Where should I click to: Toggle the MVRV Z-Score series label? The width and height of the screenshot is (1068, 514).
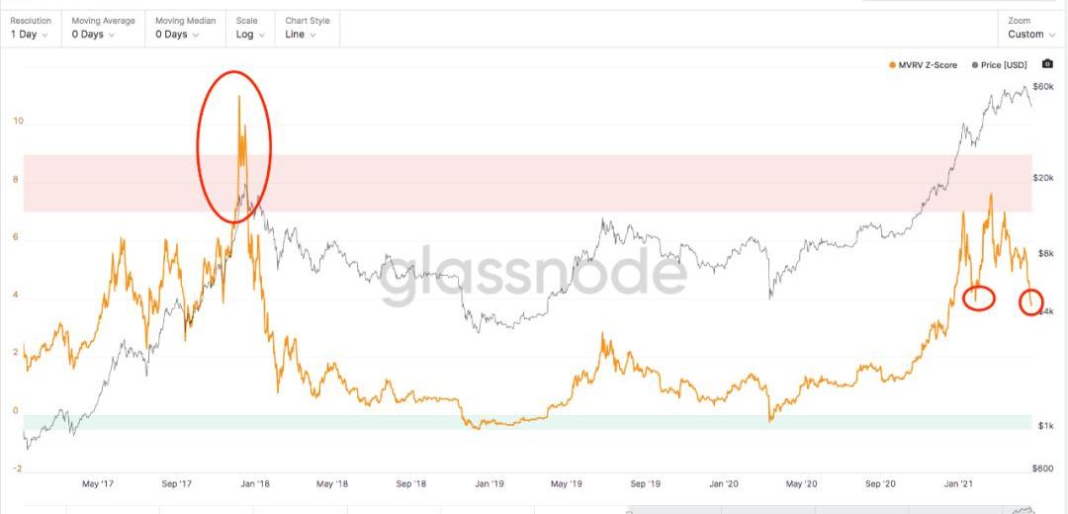(x=927, y=64)
